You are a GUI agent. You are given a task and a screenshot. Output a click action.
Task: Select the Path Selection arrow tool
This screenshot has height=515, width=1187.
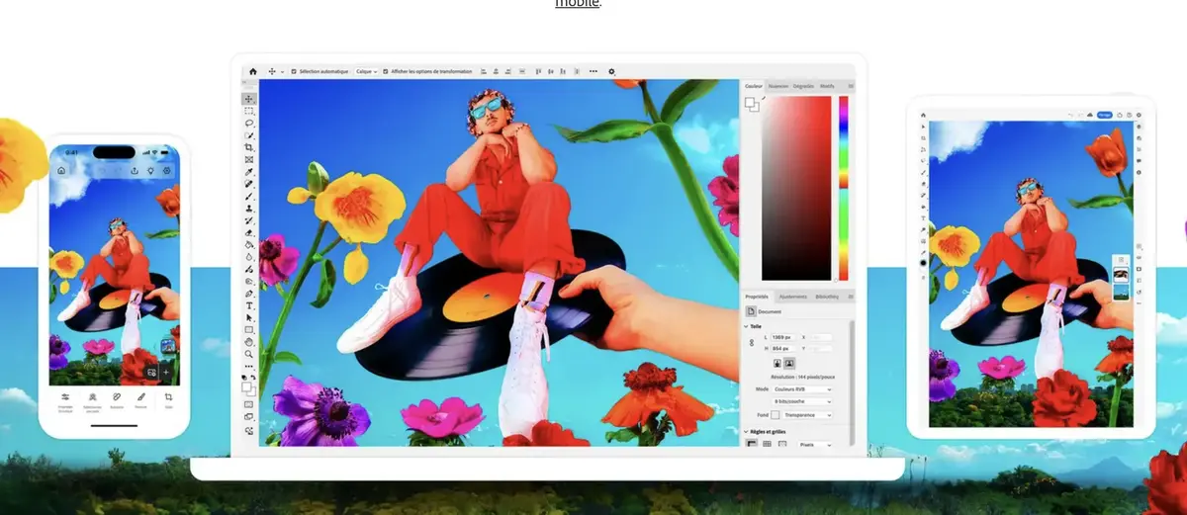pyautogui.click(x=249, y=317)
